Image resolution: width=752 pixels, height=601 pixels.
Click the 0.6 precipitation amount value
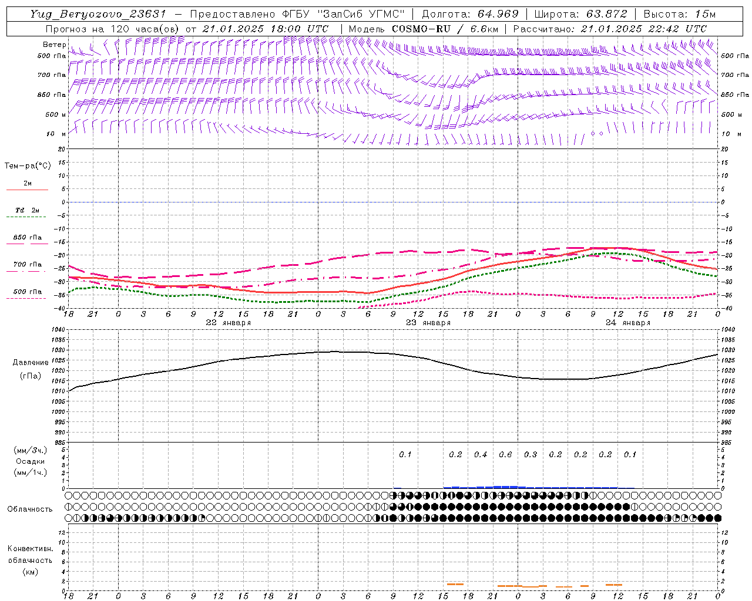(x=505, y=455)
